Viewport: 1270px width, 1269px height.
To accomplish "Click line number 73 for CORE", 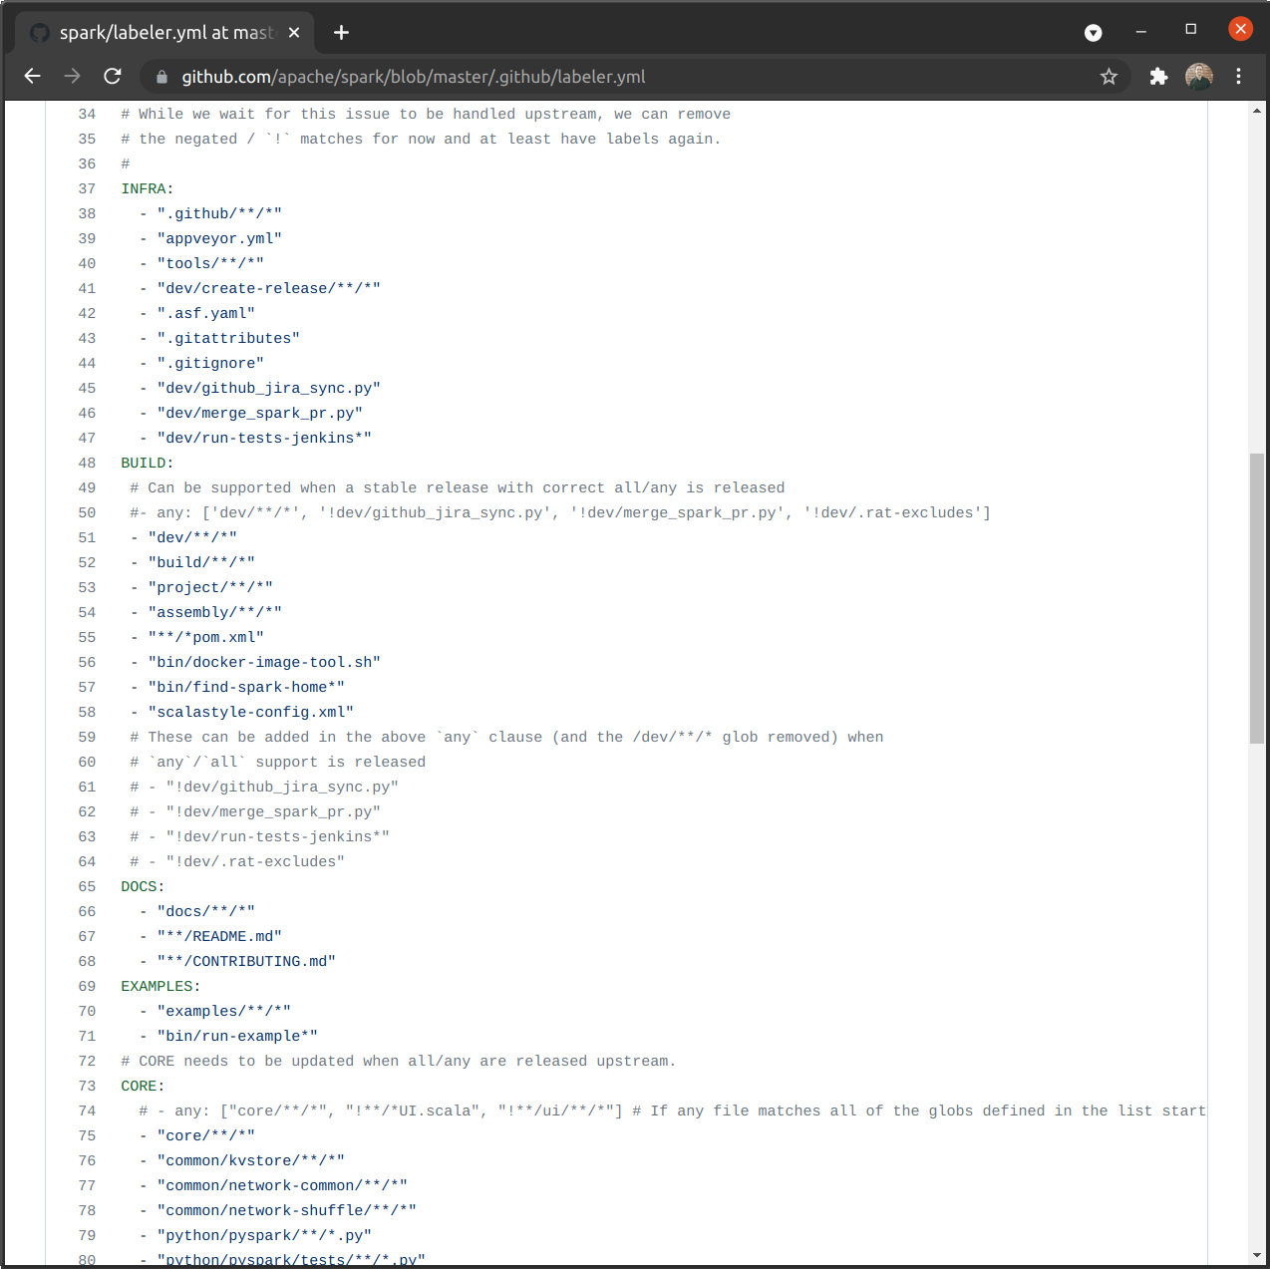I will (x=88, y=1087).
